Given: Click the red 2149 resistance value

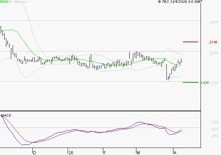Looking at the screenshot, I should [x=213, y=42].
